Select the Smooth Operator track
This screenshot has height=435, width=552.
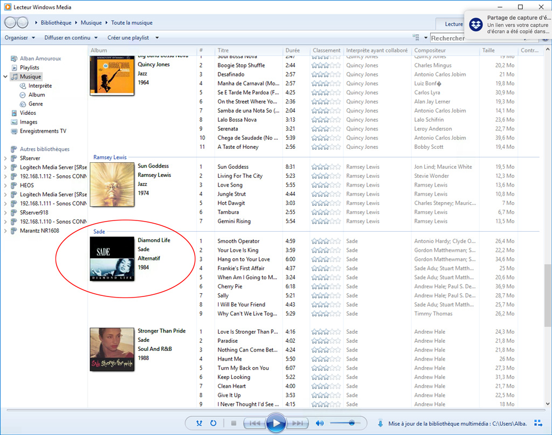click(238, 241)
